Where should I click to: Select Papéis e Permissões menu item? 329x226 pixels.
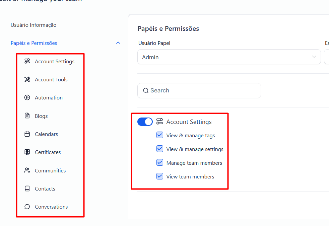(34, 43)
